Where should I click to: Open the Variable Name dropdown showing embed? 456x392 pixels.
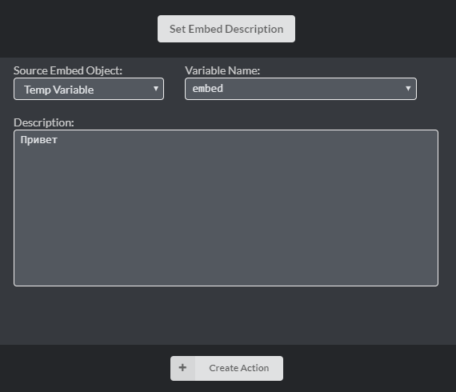pos(301,89)
